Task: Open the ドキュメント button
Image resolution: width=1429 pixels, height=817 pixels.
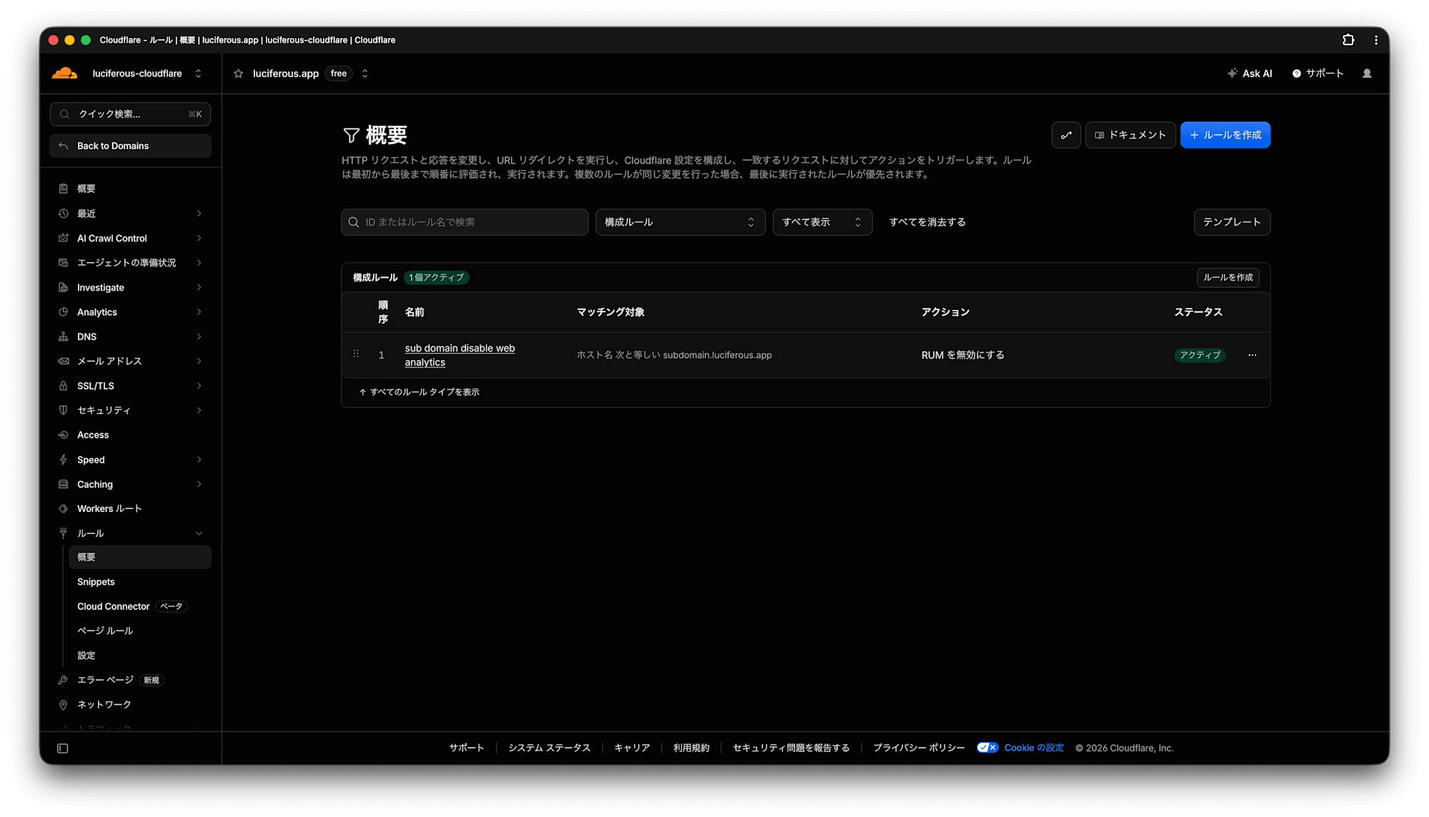Action: [1130, 135]
